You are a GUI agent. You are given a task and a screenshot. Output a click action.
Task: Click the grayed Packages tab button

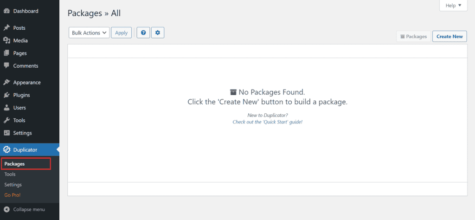pos(413,36)
